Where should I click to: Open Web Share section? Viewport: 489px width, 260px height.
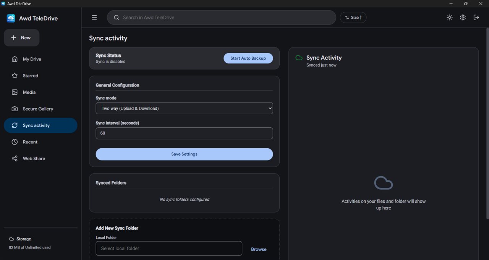[x=40, y=159]
